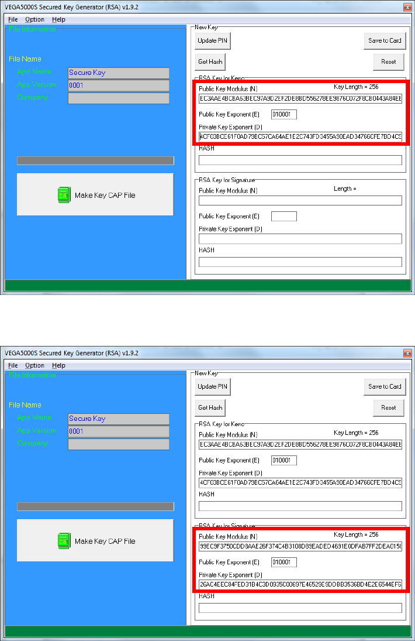Image resolution: width=415 pixels, height=641 pixels.
Task: Click Get Hash in the top window
Action: pos(210,61)
